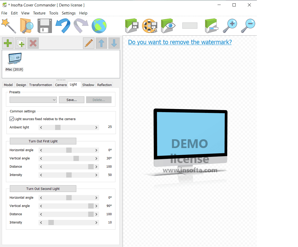298x247 pixels.
Task: Click First Light Vertical angle slider thumb
Action: pyautogui.click(x=76, y=158)
